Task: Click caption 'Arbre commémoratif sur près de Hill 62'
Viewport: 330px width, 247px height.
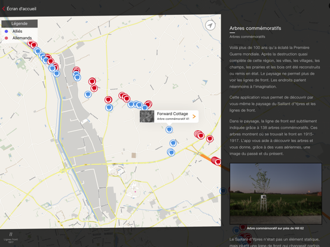Action: pos(275,229)
